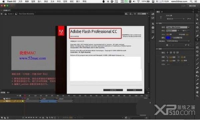Toggle the auto kern checkbox
Screen dimensions: 200x120
(x=172, y=38)
